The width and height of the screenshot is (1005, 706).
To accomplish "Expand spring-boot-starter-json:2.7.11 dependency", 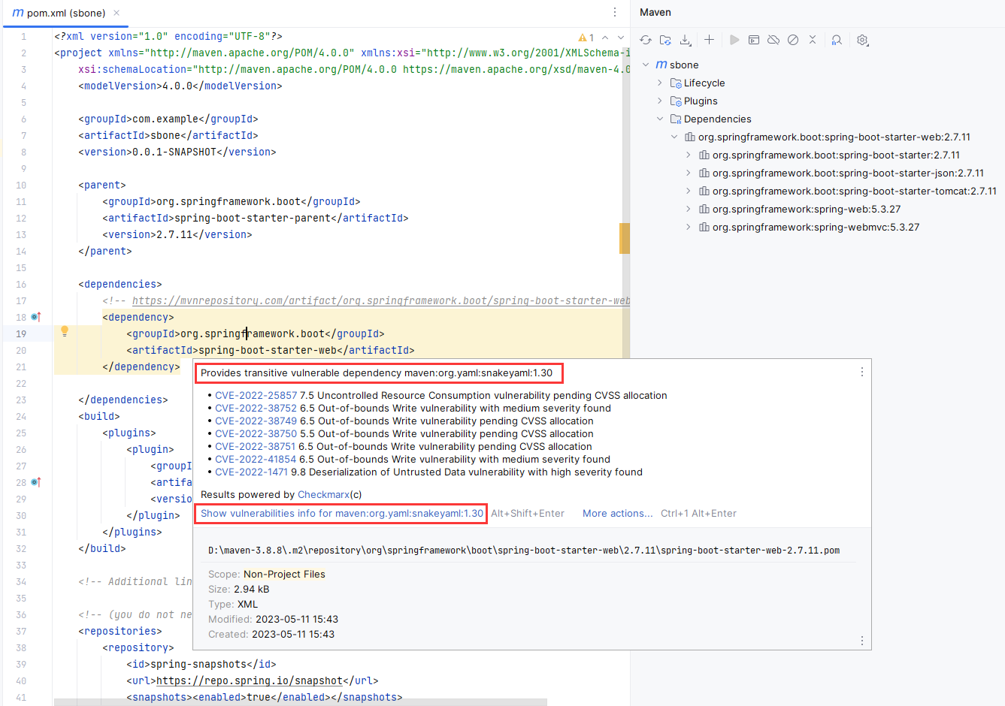I will 689,173.
